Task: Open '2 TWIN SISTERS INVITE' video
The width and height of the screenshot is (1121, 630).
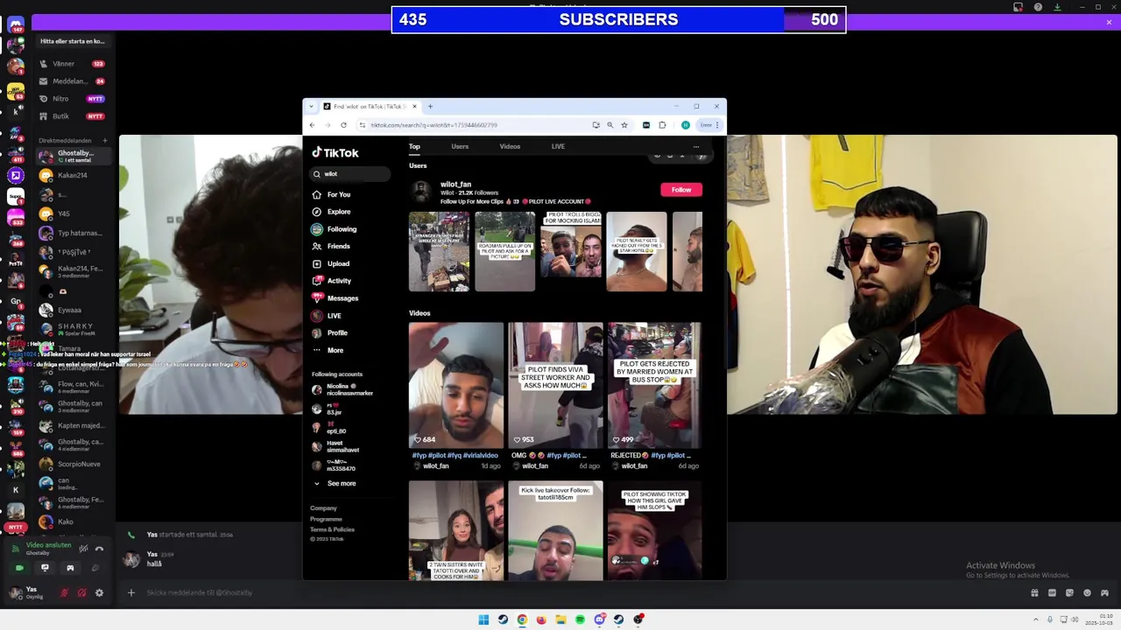Action: (455, 530)
